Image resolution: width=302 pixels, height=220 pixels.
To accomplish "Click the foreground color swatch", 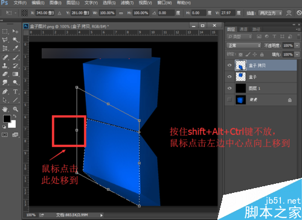I will pos(7,119).
